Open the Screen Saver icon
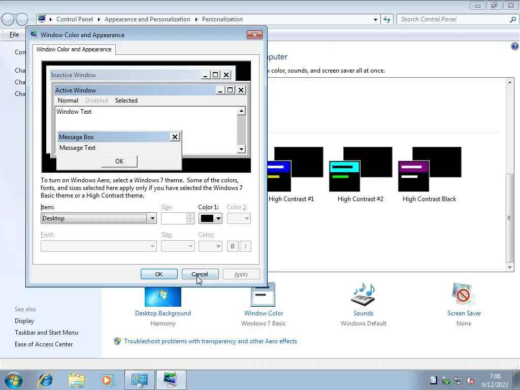The width and height of the screenshot is (520, 390). coord(464,295)
